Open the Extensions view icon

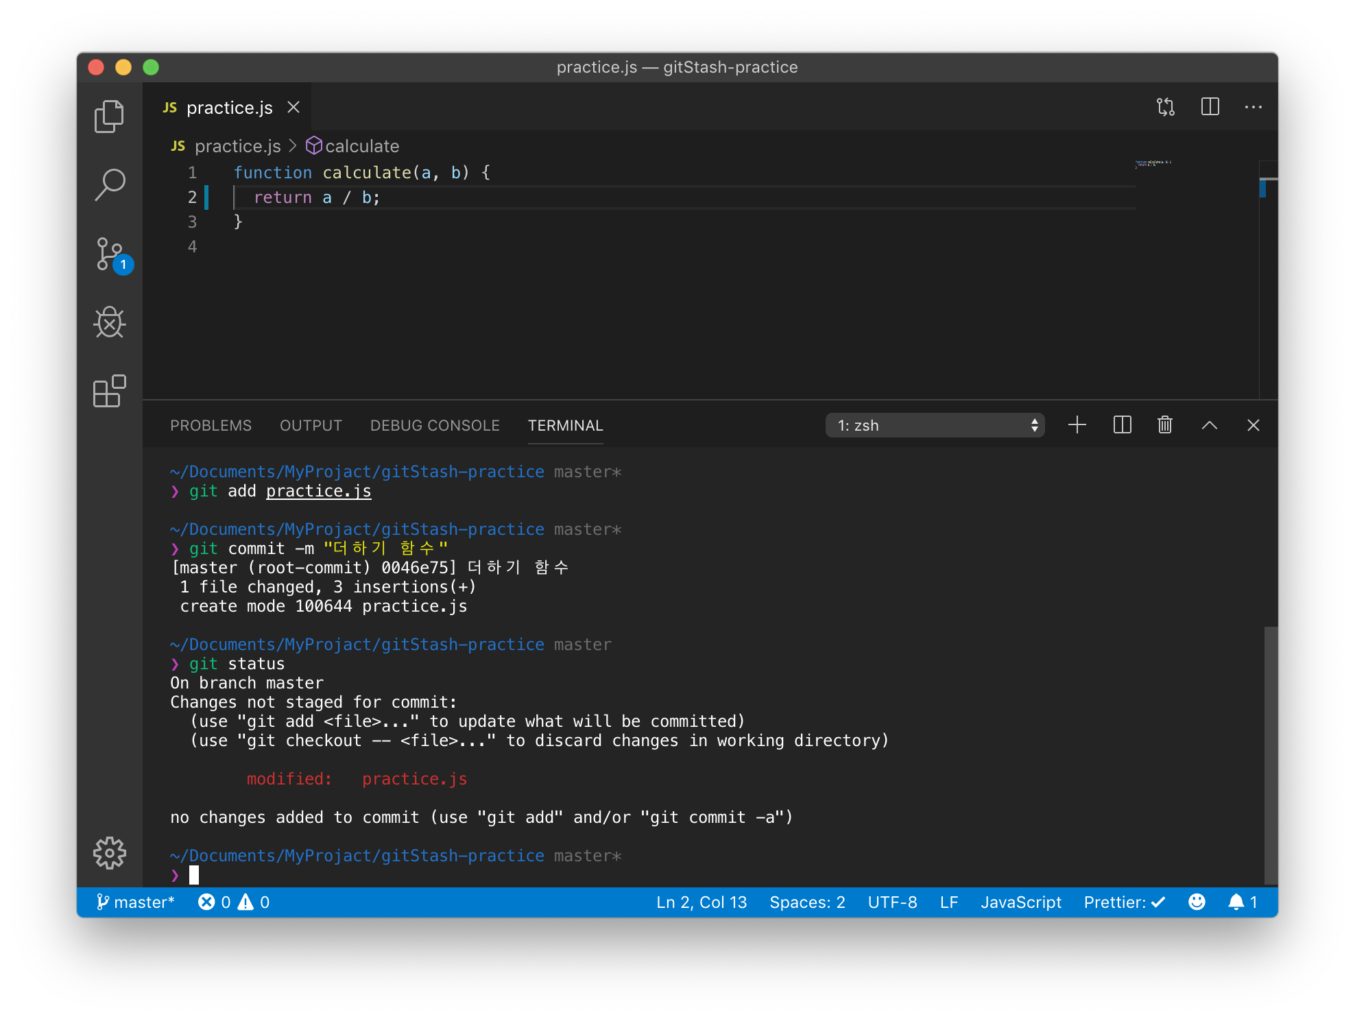109,391
